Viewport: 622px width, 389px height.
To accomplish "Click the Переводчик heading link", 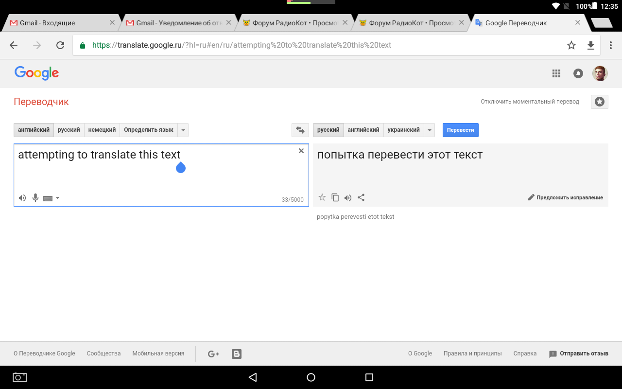I will click(41, 102).
